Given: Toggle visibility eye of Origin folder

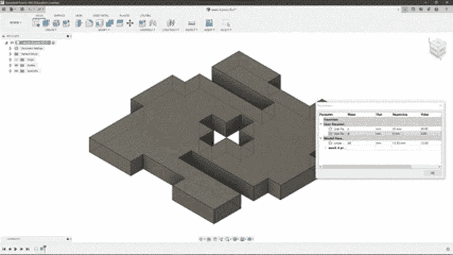Looking at the screenshot, I should 16,59.
